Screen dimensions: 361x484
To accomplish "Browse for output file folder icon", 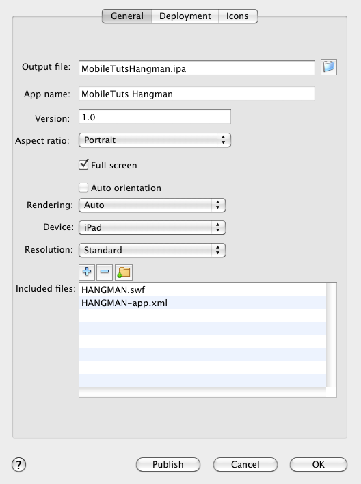I will tap(329, 67).
